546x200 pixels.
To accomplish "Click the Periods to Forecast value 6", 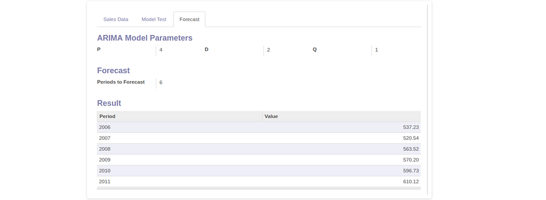I will tap(161, 83).
